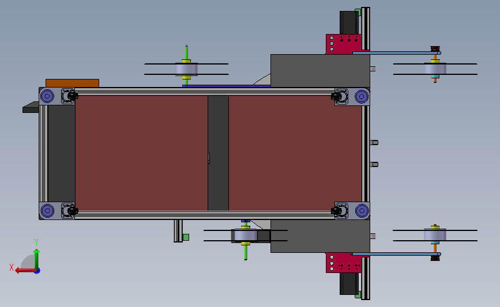The width and height of the screenshot is (500, 307).
Task: Select the bottom-middle wheel hub
Action: [246, 236]
